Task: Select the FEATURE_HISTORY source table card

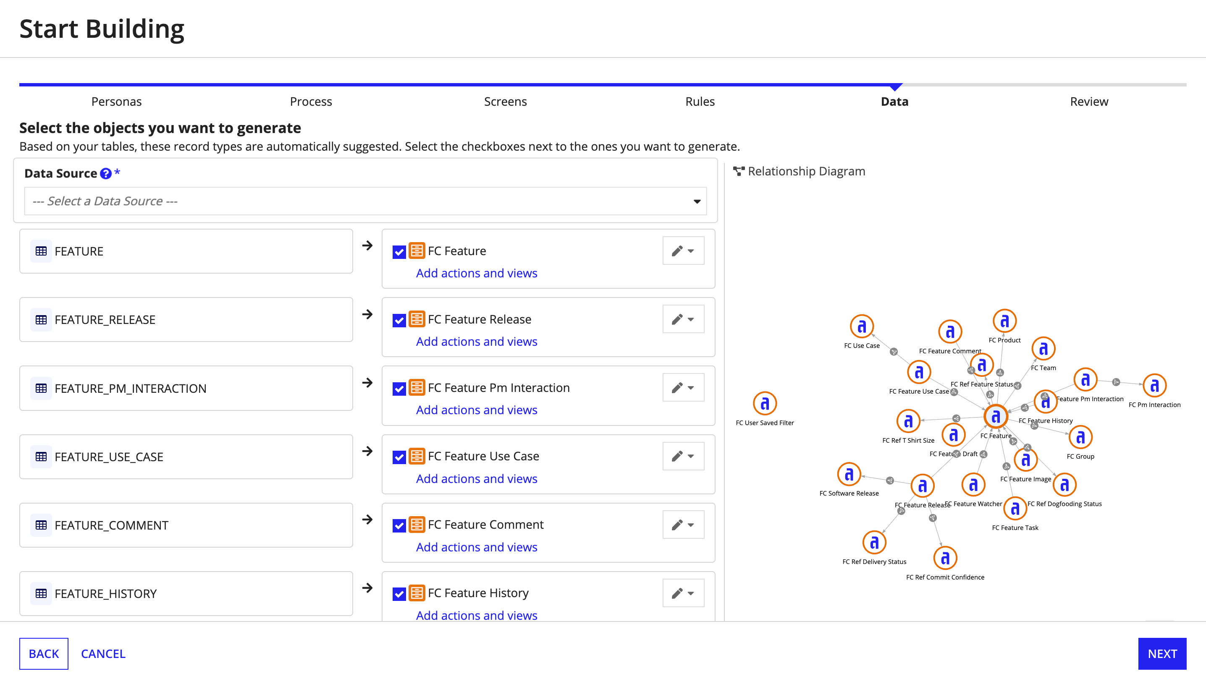Action: [x=186, y=594]
